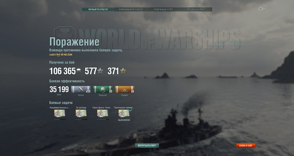Click the gold star free XP icon
This screenshot has width=294, height=156.
pos(123,71)
